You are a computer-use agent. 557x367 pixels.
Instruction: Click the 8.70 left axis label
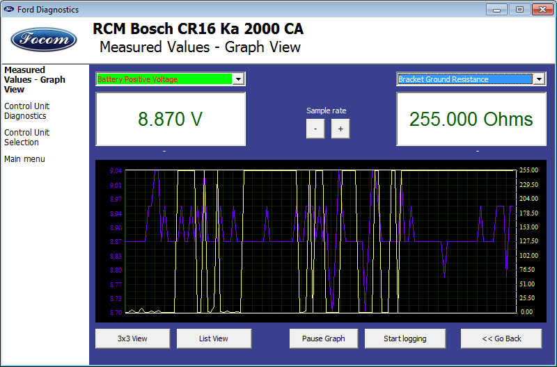[116, 312]
